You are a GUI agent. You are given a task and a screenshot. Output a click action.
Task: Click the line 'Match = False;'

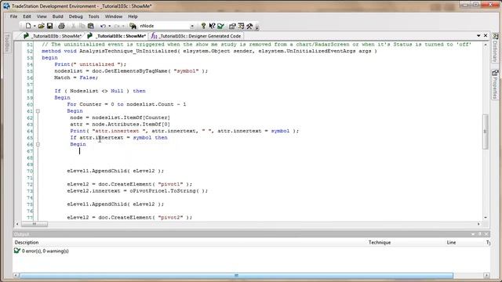(76, 78)
